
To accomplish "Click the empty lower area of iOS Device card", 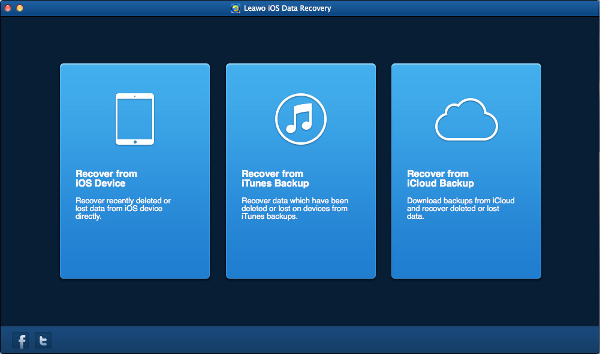I will [x=135, y=251].
